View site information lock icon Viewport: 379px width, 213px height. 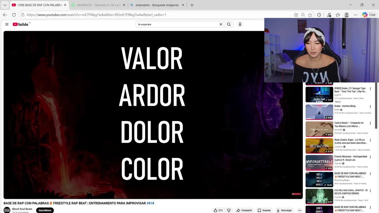pos(23,15)
